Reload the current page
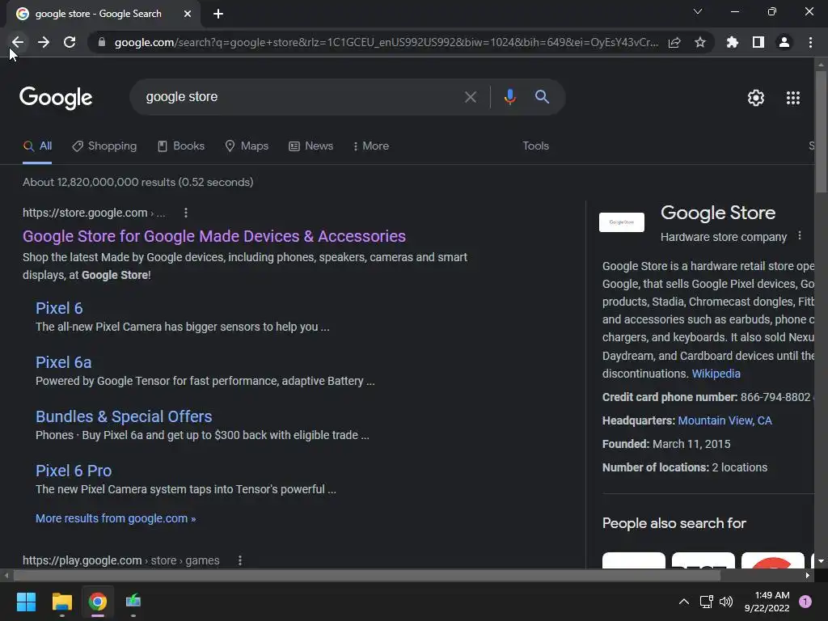The image size is (828, 621). [70, 42]
